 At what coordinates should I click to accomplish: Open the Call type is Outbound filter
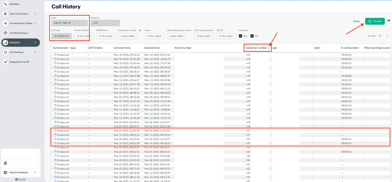click(x=61, y=36)
